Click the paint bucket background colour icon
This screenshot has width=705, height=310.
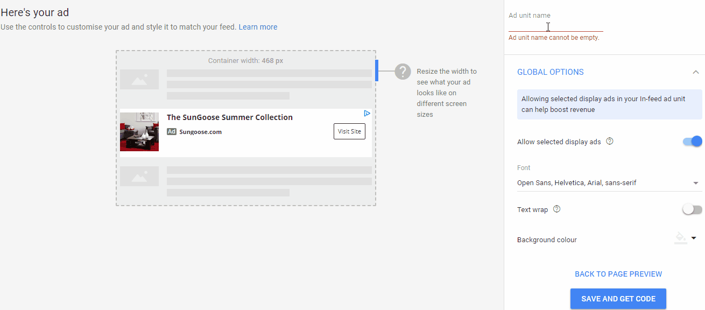tap(680, 237)
